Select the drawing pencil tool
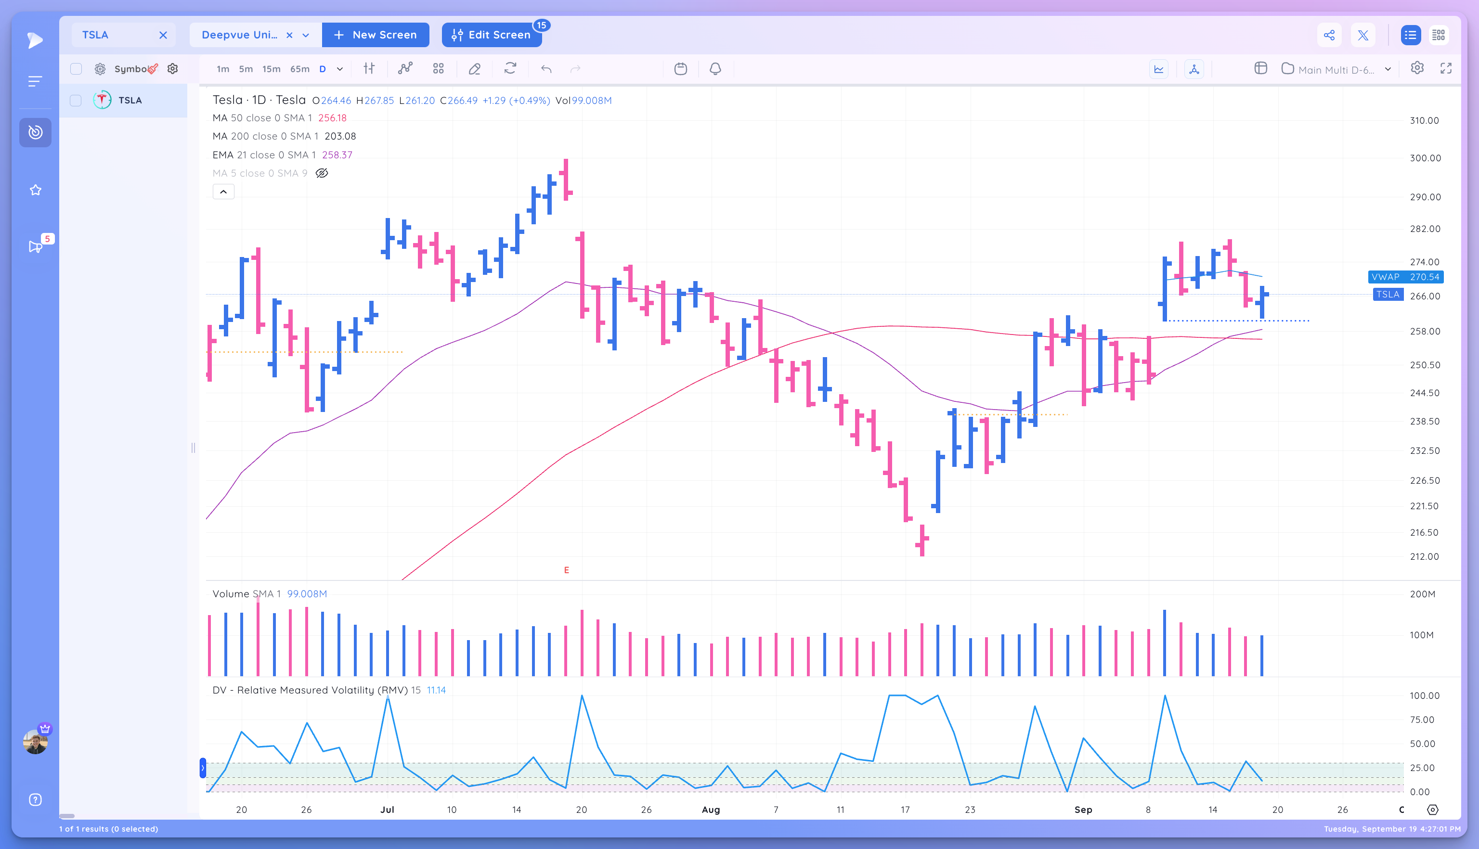 point(475,69)
